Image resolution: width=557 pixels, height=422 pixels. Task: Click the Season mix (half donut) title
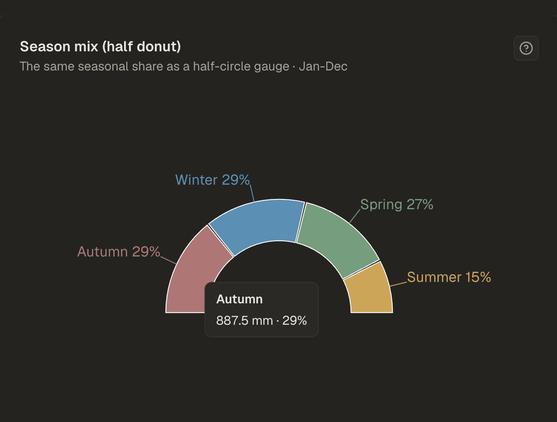[100, 46]
